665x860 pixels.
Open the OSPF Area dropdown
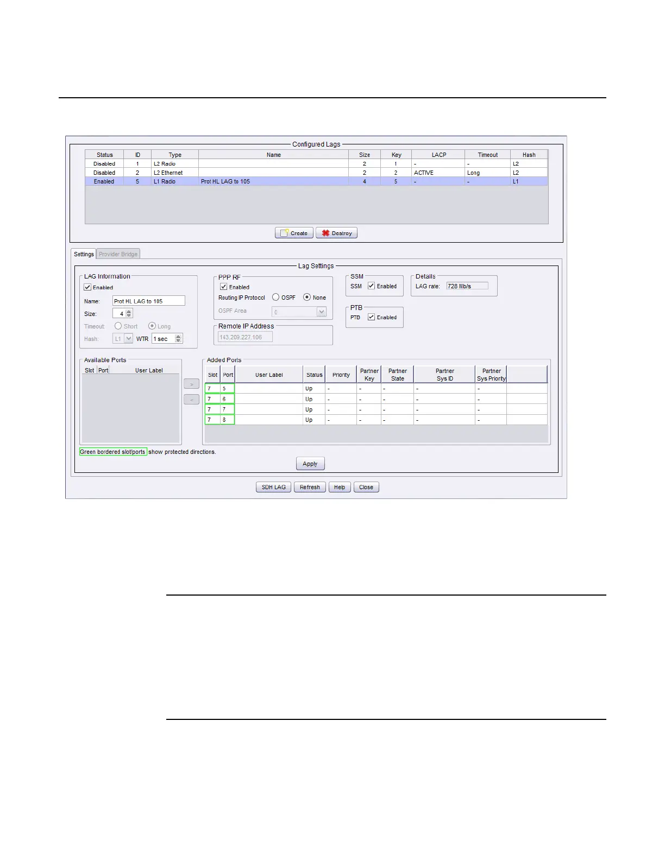[299, 312]
